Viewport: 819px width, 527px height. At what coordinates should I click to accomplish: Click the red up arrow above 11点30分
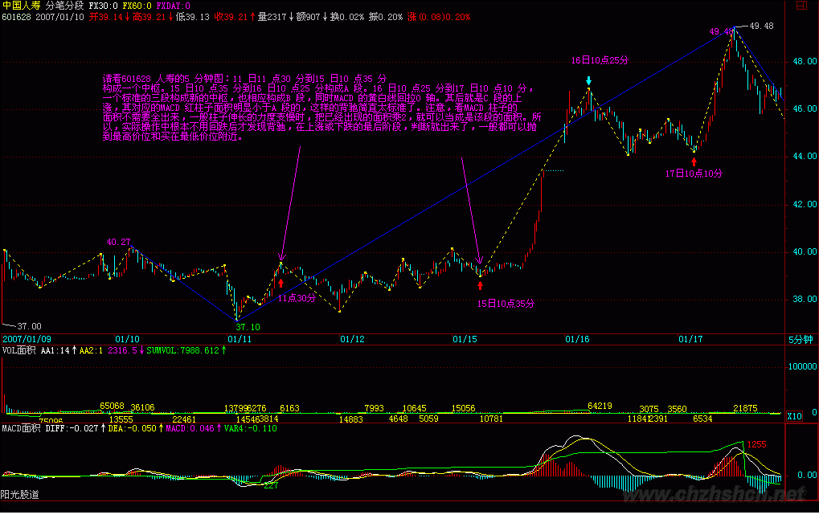tap(281, 282)
